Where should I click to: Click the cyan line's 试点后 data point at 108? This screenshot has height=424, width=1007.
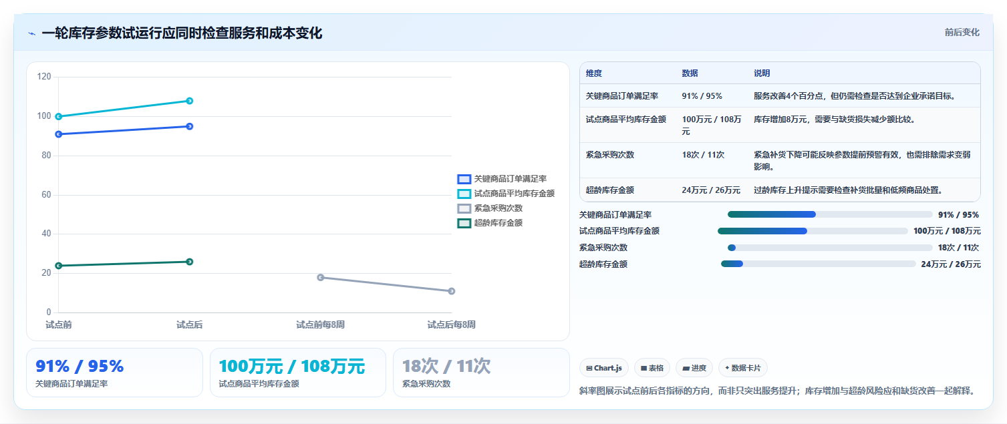pos(190,101)
